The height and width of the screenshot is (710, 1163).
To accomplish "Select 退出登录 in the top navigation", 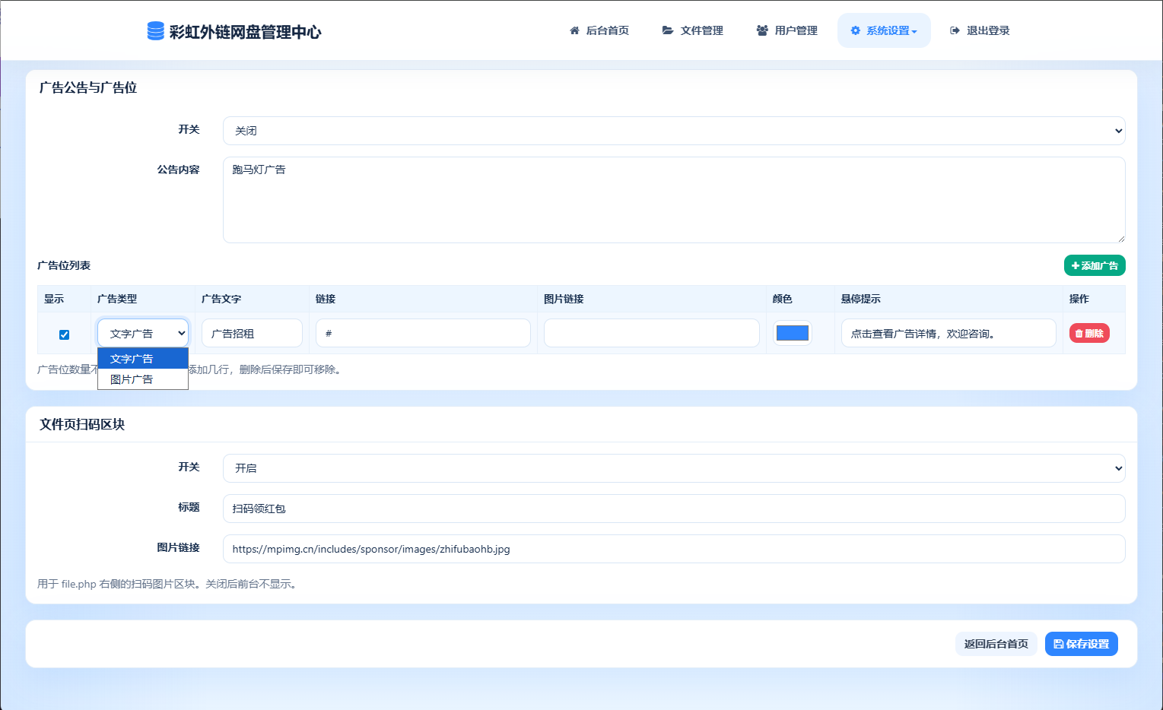I will (980, 30).
